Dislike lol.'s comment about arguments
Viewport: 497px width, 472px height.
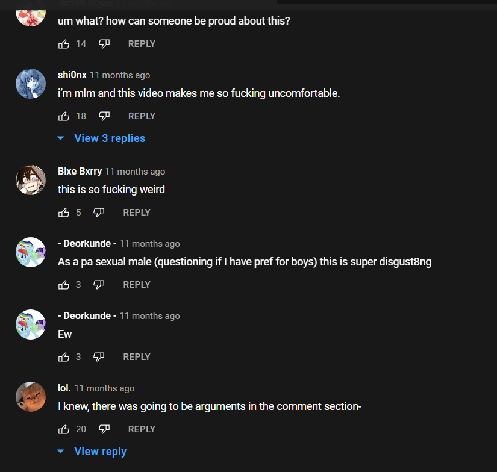(x=104, y=429)
